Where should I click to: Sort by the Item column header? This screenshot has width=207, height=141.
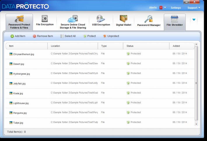(27, 46)
